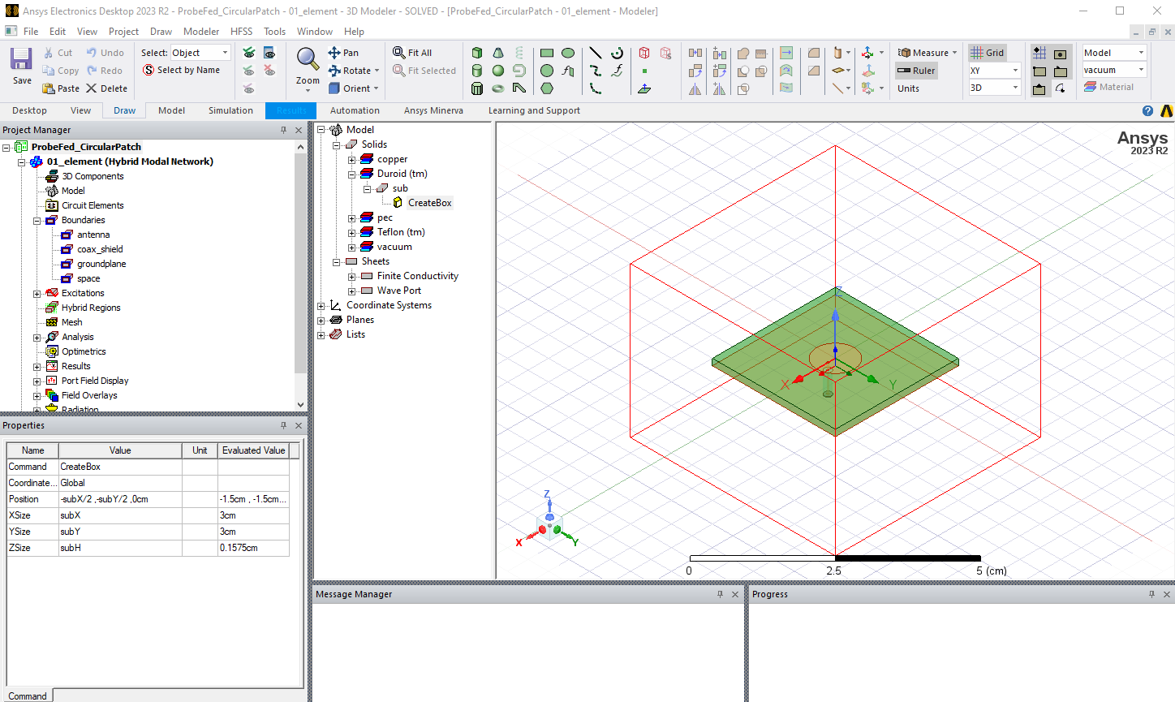Viewport: 1175px width, 702px height.
Task: Toggle the Ruler display
Action: [x=915, y=70]
